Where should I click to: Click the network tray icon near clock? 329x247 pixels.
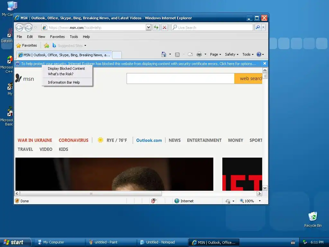[x=305, y=242]
